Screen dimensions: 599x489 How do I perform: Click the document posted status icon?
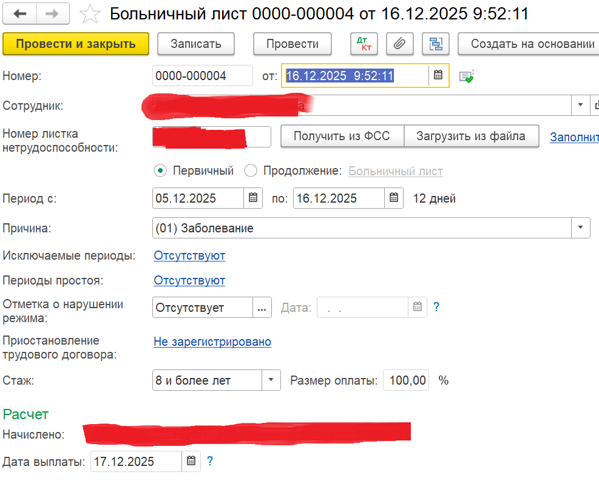466,76
